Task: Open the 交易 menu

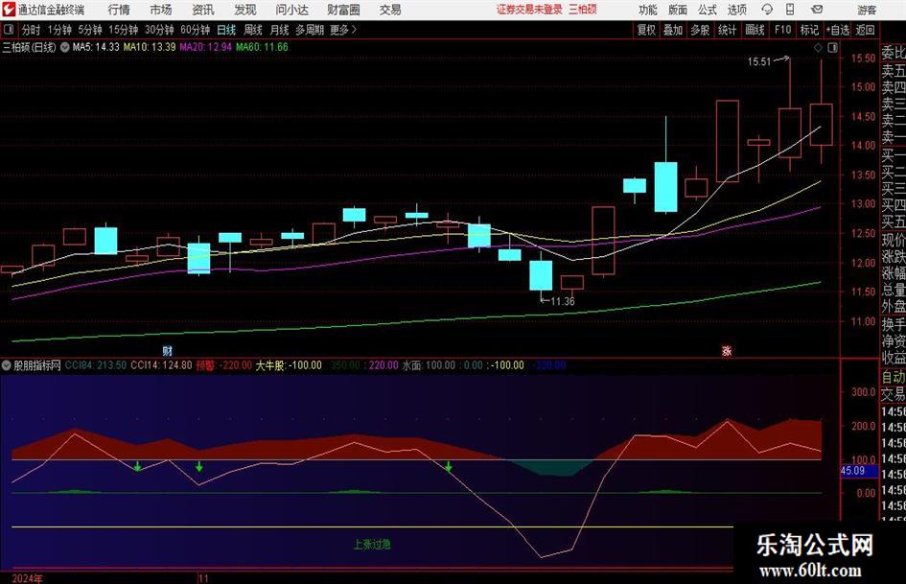Action: (390, 10)
